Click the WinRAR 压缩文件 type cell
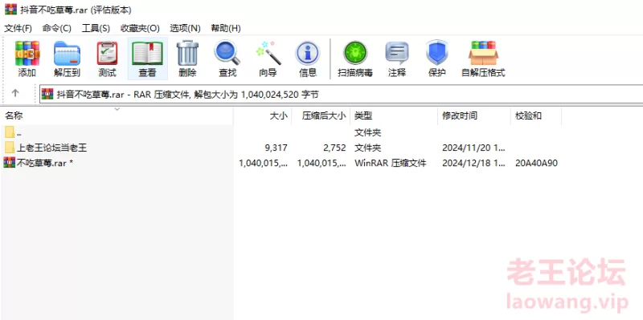This screenshot has width=643, height=320. click(391, 163)
